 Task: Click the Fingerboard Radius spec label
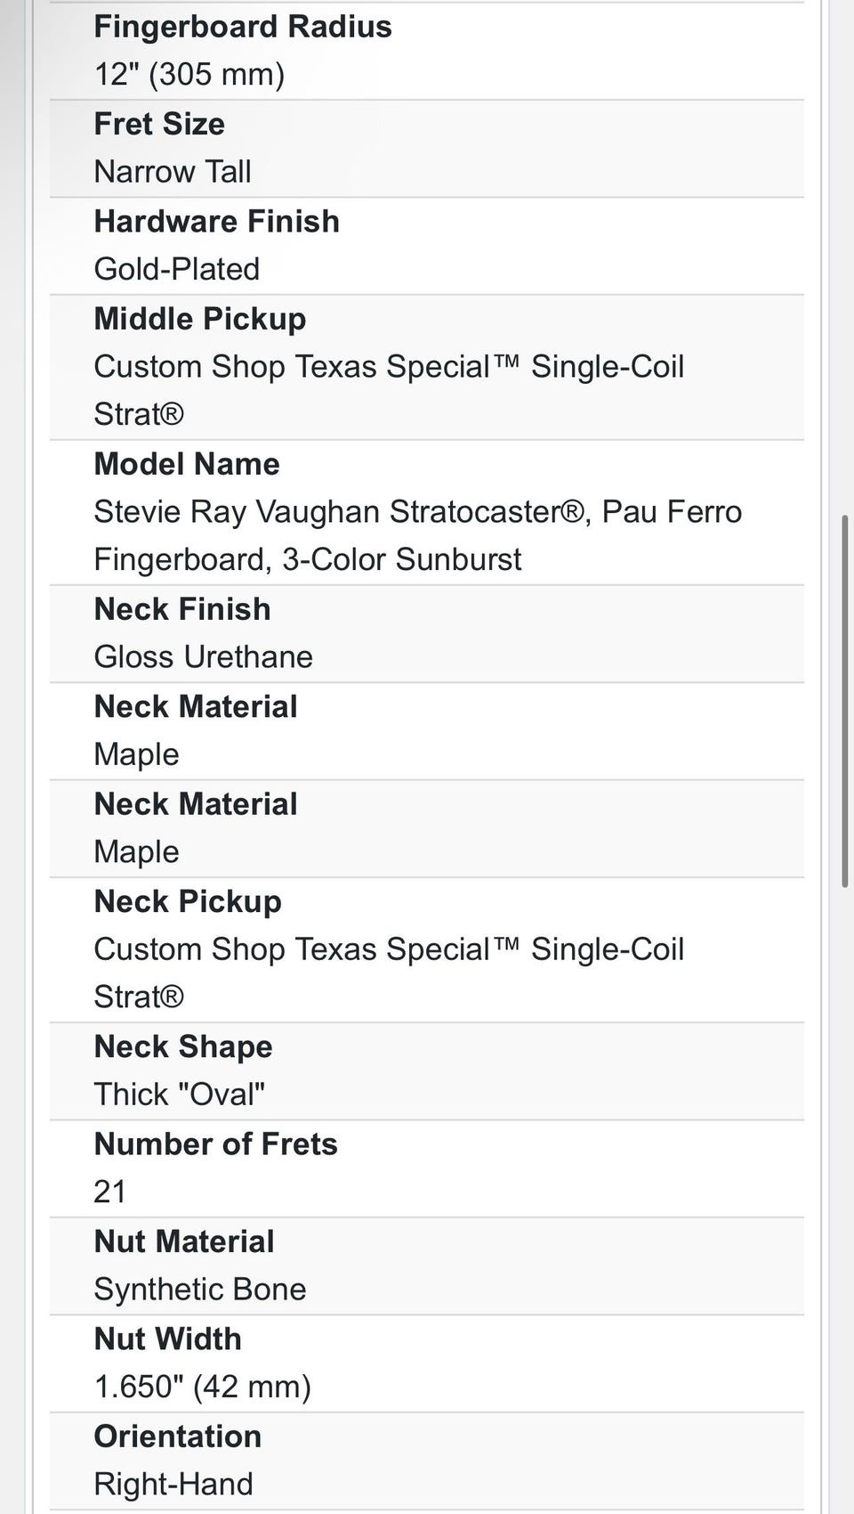(x=243, y=27)
